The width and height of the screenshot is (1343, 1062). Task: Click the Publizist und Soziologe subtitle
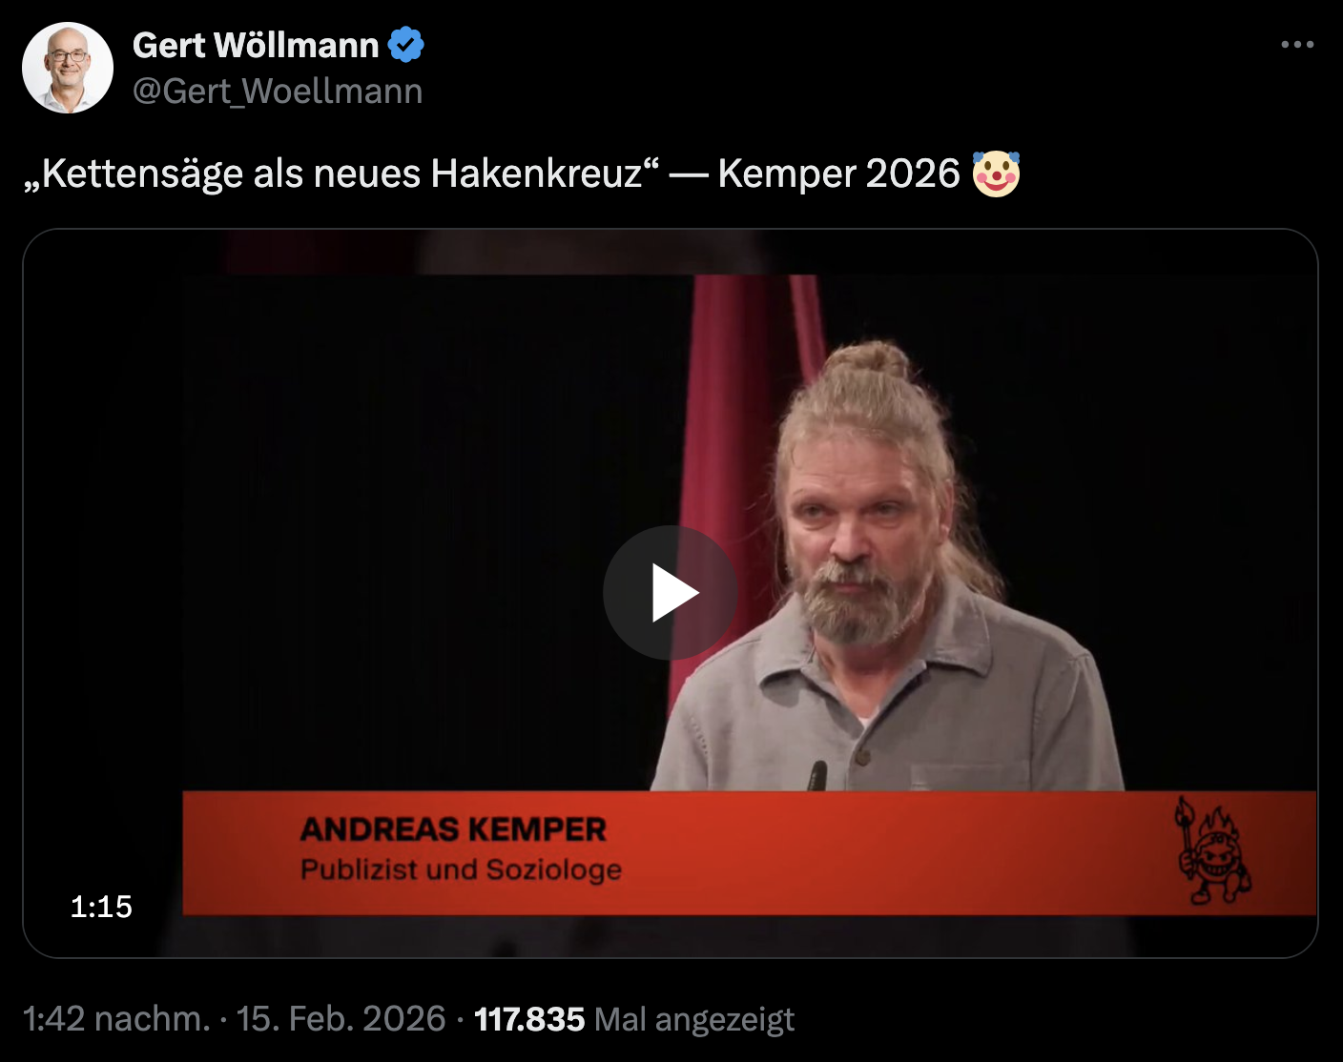point(461,869)
